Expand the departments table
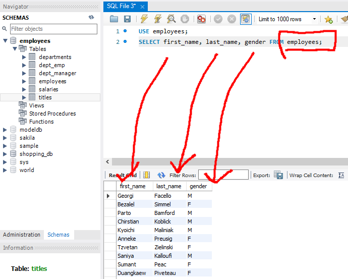Viewport: 348px width, 279px height. click(x=24, y=58)
